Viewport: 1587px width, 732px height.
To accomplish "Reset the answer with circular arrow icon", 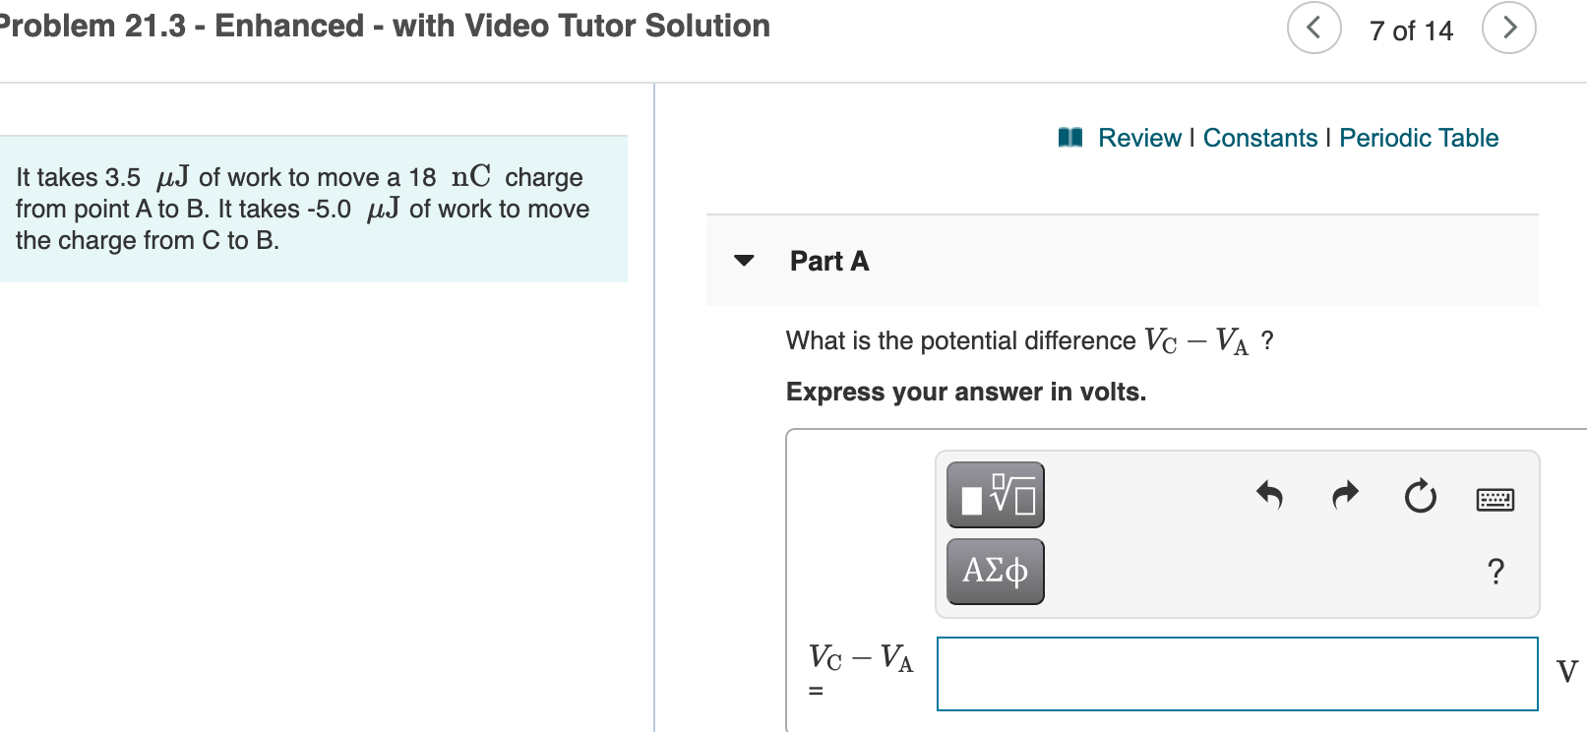I will [1420, 496].
